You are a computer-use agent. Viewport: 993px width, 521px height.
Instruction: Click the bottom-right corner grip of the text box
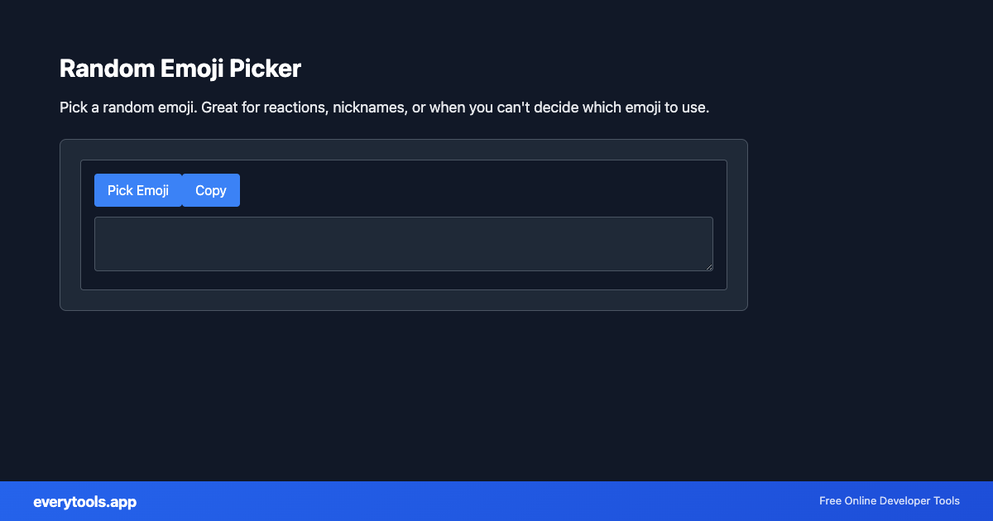(709, 267)
